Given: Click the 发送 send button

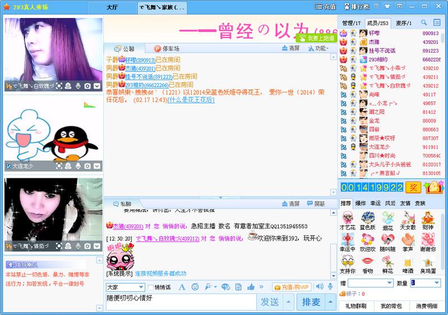Looking at the screenshot, I should [x=270, y=302].
